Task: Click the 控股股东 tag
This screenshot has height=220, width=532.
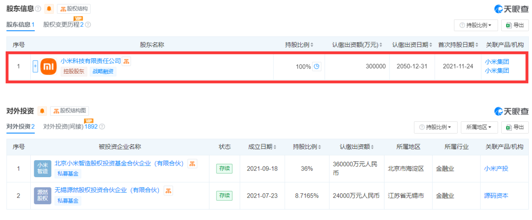Action: click(74, 71)
